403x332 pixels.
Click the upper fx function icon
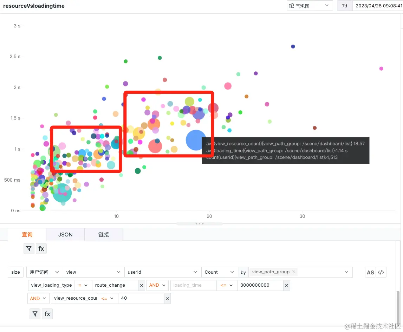coord(41,248)
